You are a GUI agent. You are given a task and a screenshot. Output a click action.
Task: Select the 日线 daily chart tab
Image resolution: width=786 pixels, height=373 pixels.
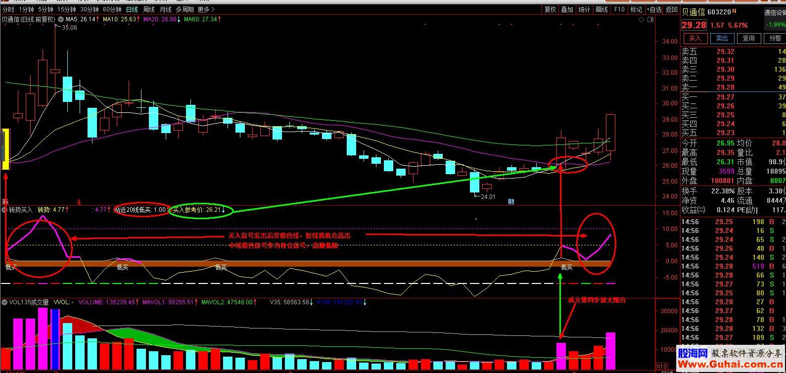[x=132, y=9]
